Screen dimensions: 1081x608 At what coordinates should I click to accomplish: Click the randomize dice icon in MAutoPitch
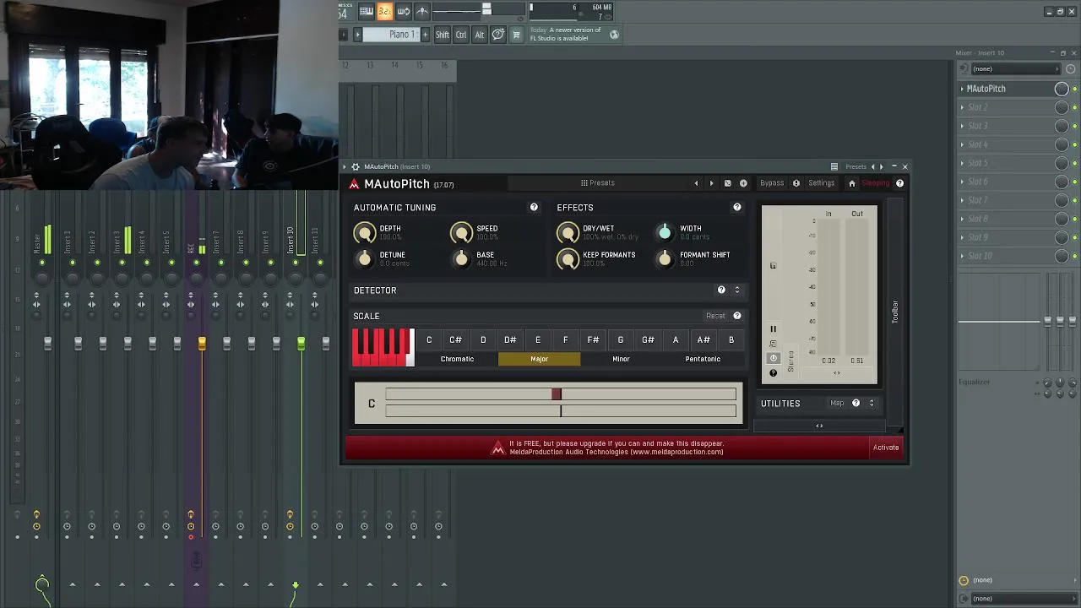tap(727, 183)
